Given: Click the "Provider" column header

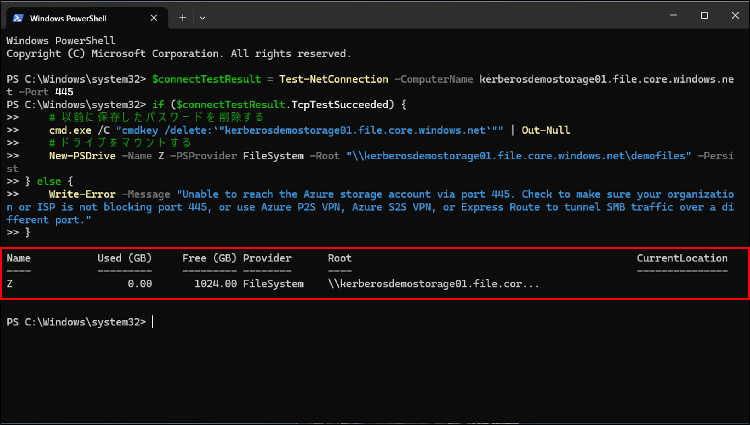Looking at the screenshot, I should point(267,258).
